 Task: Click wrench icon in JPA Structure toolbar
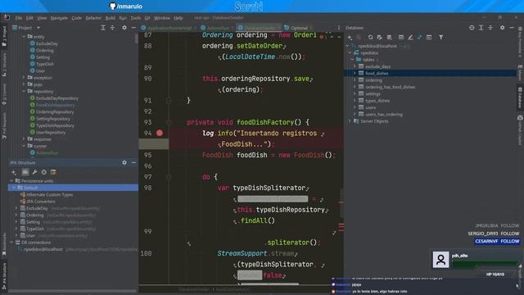click(34, 172)
